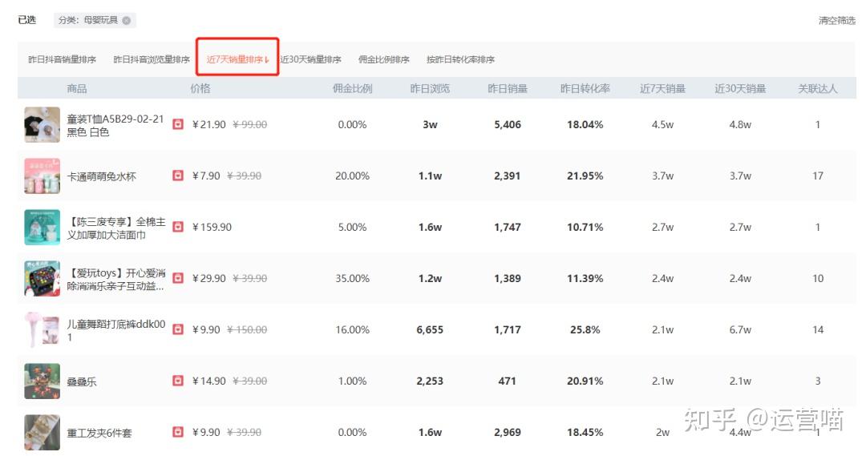Open thumbnail of 叠叠乐 product

[42, 381]
